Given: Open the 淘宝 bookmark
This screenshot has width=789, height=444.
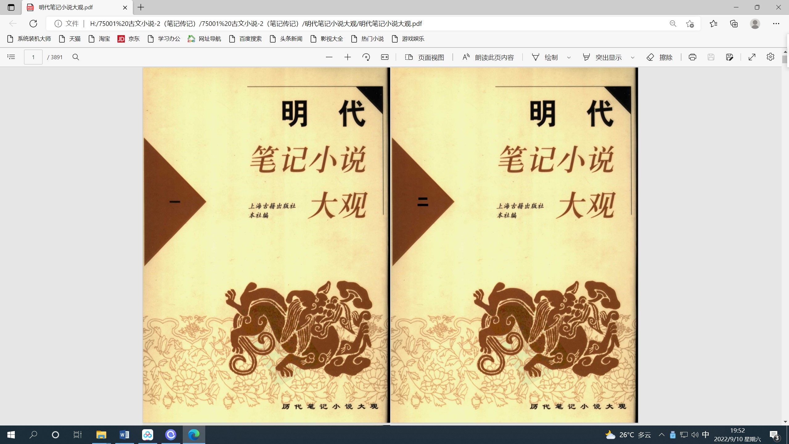Looking at the screenshot, I should tap(99, 39).
